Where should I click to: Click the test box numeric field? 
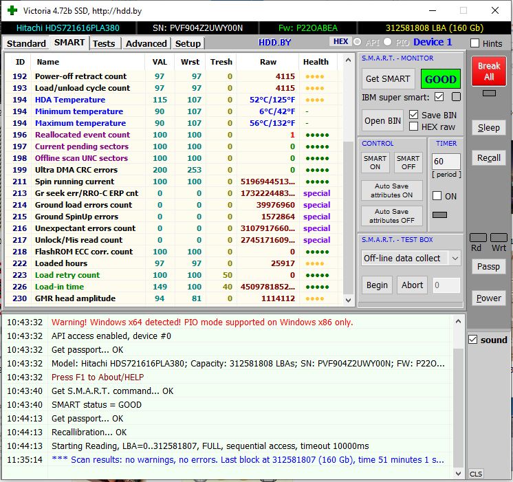pyautogui.click(x=446, y=285)
